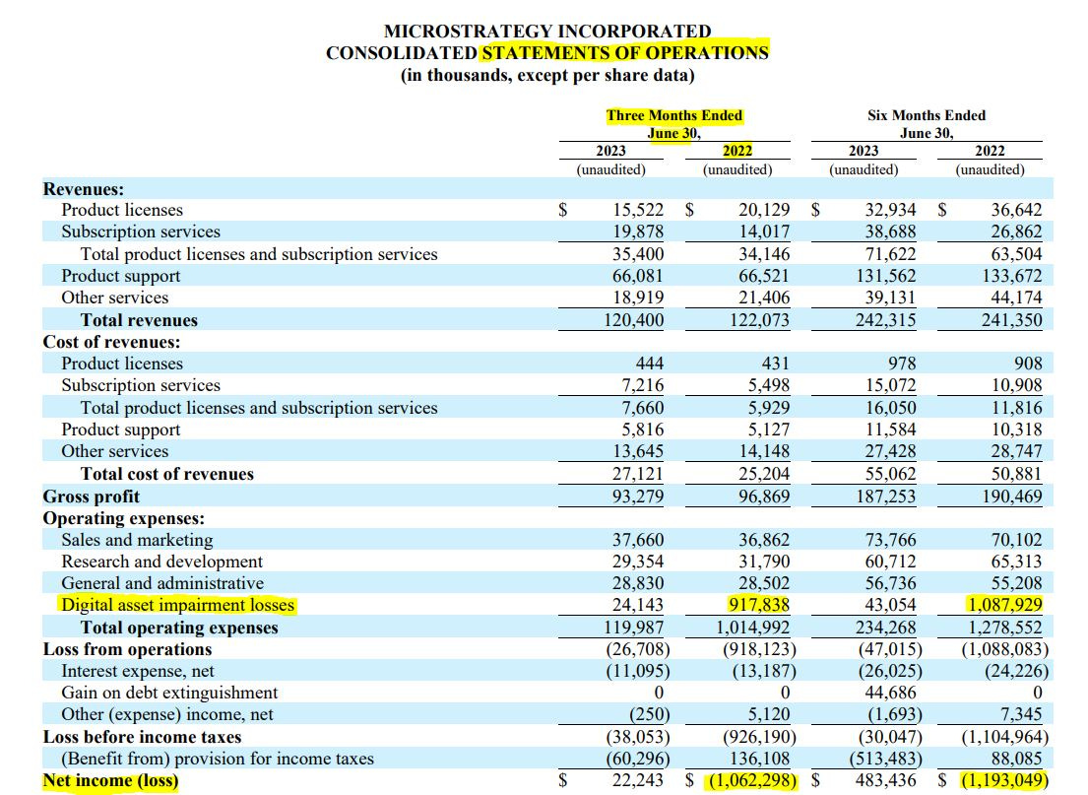The image size is (1088, 795).
Task: Click the 'Cost of revenues:' label
Action: [111, 342]
